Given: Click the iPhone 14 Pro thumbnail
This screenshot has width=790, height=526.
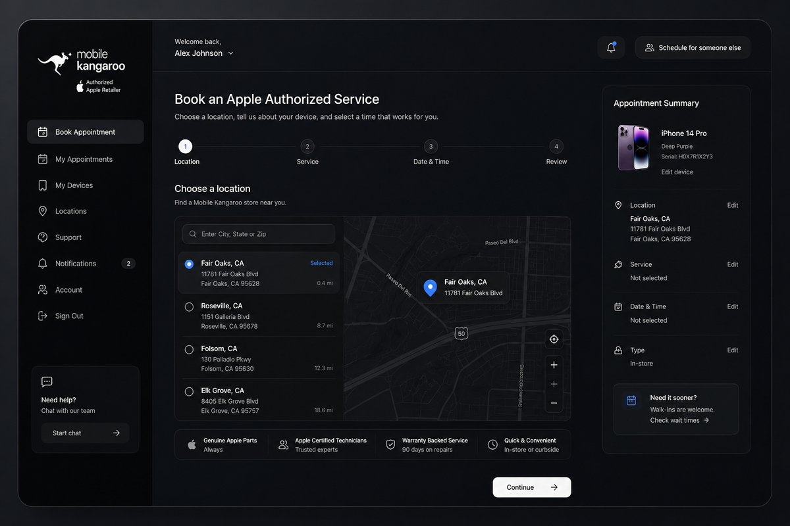Looking at the screenshot, I should click(634, 148).
